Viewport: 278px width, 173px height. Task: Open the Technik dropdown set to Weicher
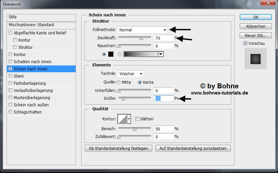(x=130, y=74)
